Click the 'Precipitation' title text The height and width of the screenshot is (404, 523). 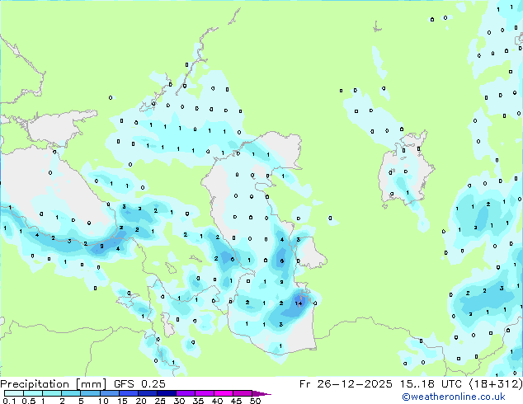click(x=35, y=384)
